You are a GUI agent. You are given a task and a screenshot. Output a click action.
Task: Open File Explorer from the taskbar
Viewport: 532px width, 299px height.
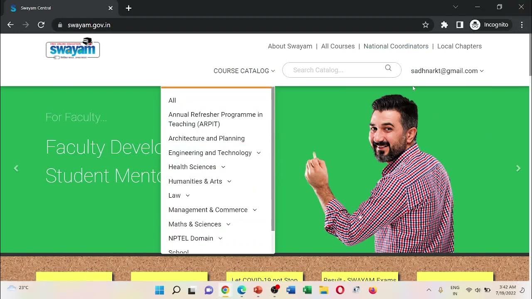(x=324, y=290)
